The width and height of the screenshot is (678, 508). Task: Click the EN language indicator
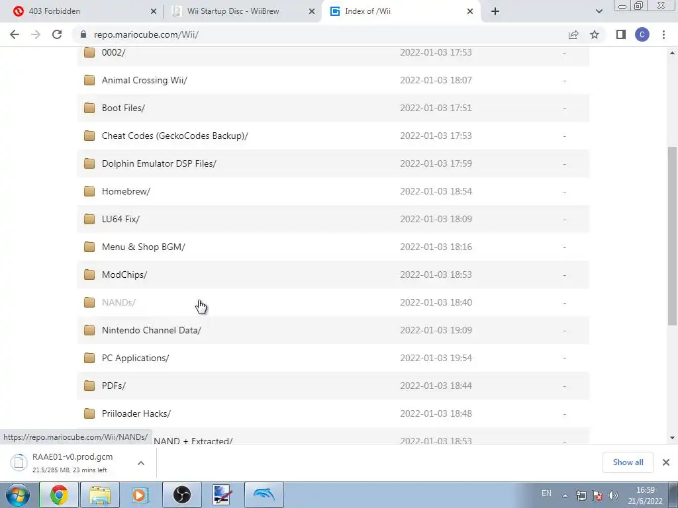point(546,493)
